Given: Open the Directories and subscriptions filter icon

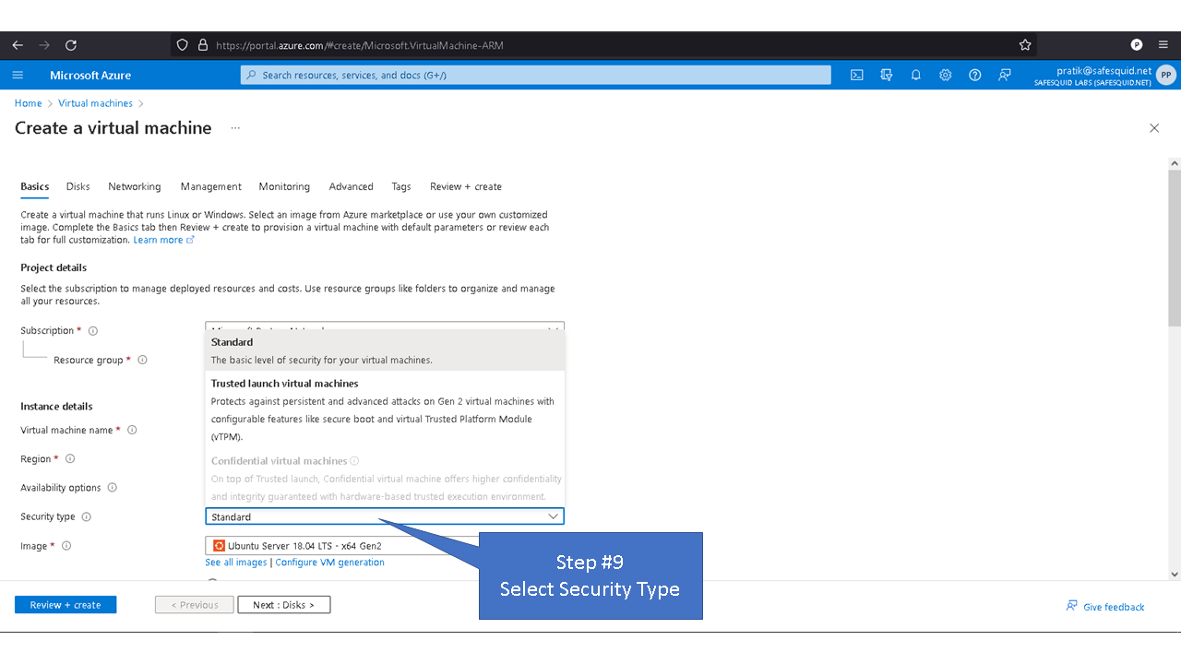Looking at the screenshot, I should click(x=887, y=76).
